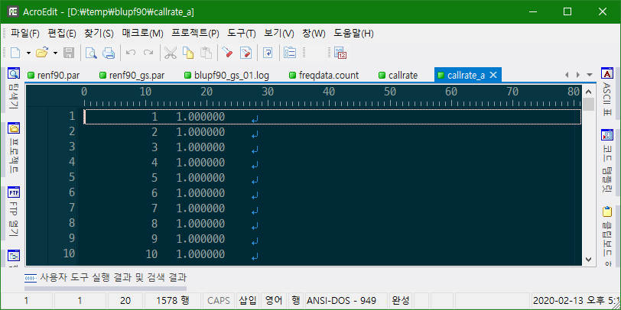The width and height of the screenshot is (621, 310).
Task: Open the 파일(F) menu
Action: (25, 34)
